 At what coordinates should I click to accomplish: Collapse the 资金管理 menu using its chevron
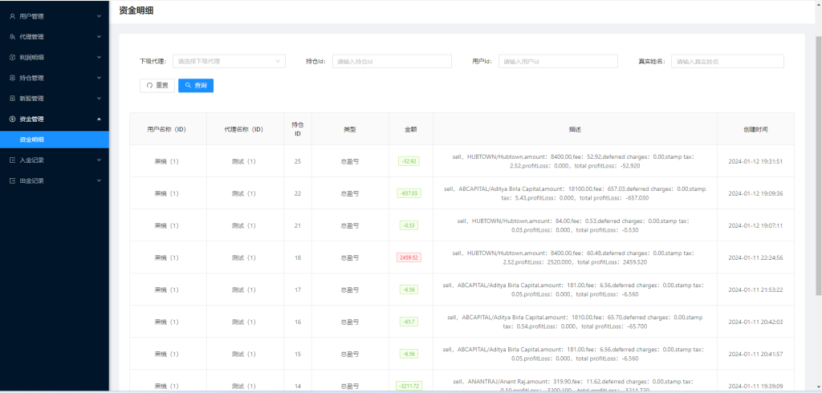[x=99, y=120]
